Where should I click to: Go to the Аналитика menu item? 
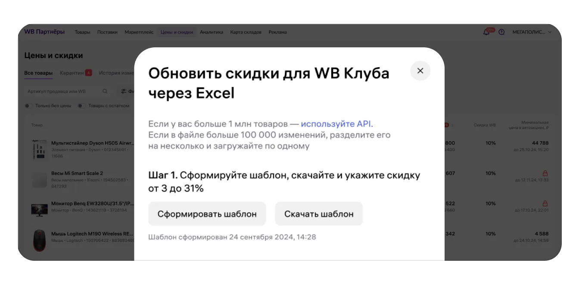[211, 32]
